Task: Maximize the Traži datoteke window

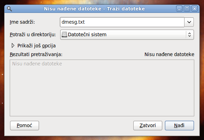Action: tap(187, 9)
